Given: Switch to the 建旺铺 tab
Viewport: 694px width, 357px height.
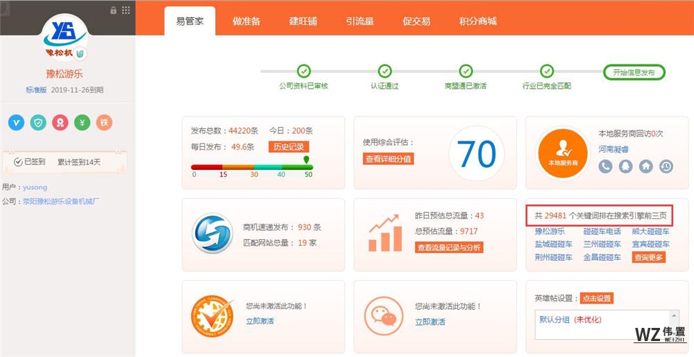Looking at the screenshot, I should [303, 21].
